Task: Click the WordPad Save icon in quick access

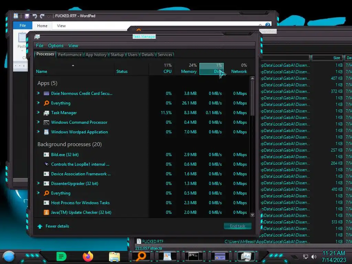Action: pos(27,16)
